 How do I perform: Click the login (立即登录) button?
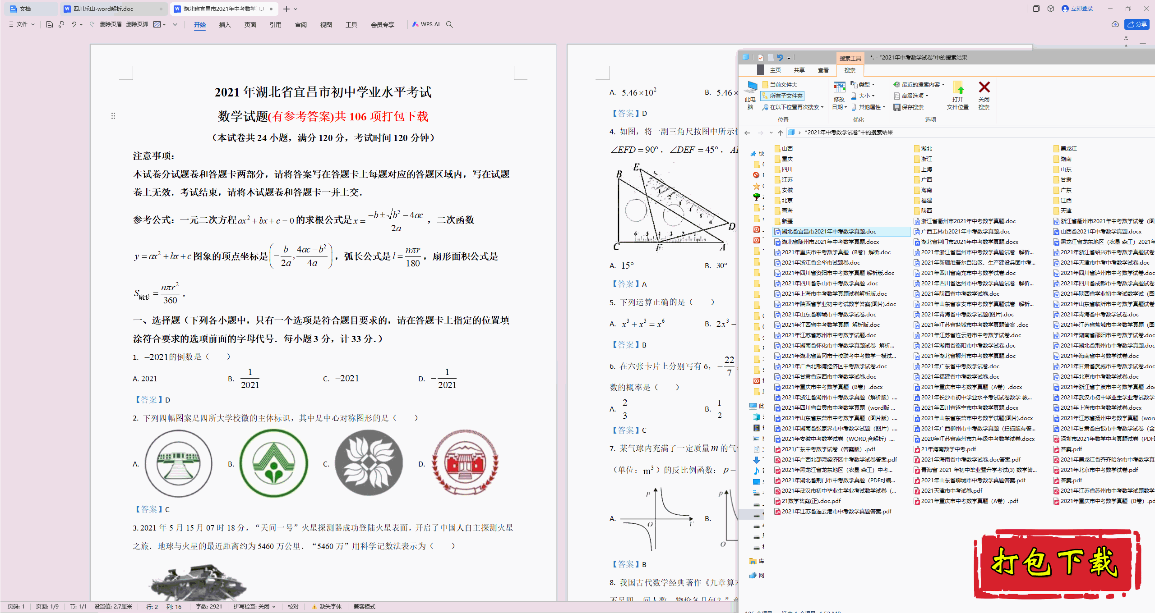1077,9
